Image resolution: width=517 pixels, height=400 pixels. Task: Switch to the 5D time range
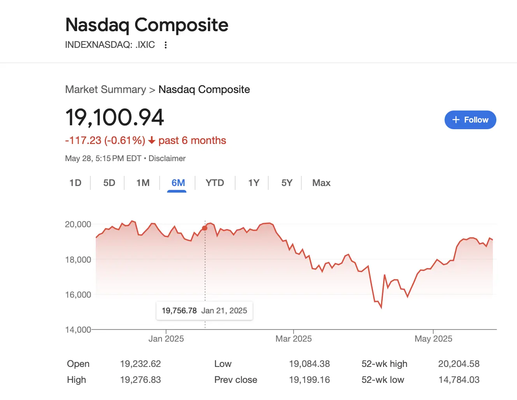109,183
